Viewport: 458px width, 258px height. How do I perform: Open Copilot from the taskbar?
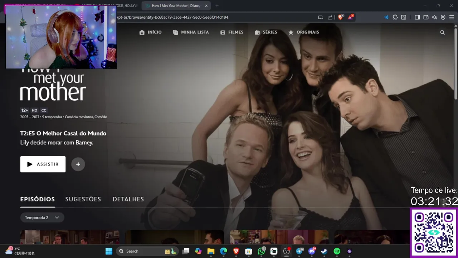(x=198, y=251)
